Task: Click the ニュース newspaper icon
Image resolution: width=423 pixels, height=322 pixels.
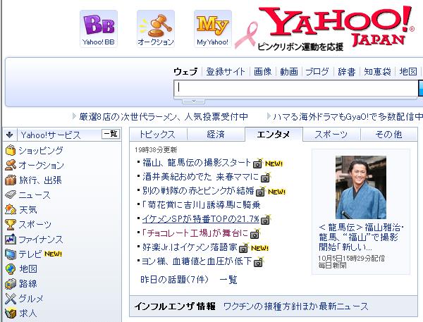Action: point(11,194)
